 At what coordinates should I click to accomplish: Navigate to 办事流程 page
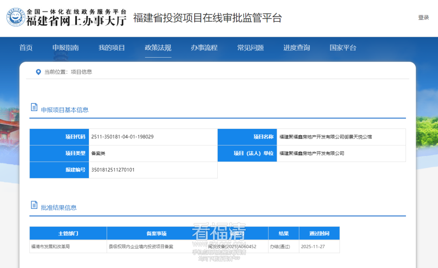pos(204,48)
